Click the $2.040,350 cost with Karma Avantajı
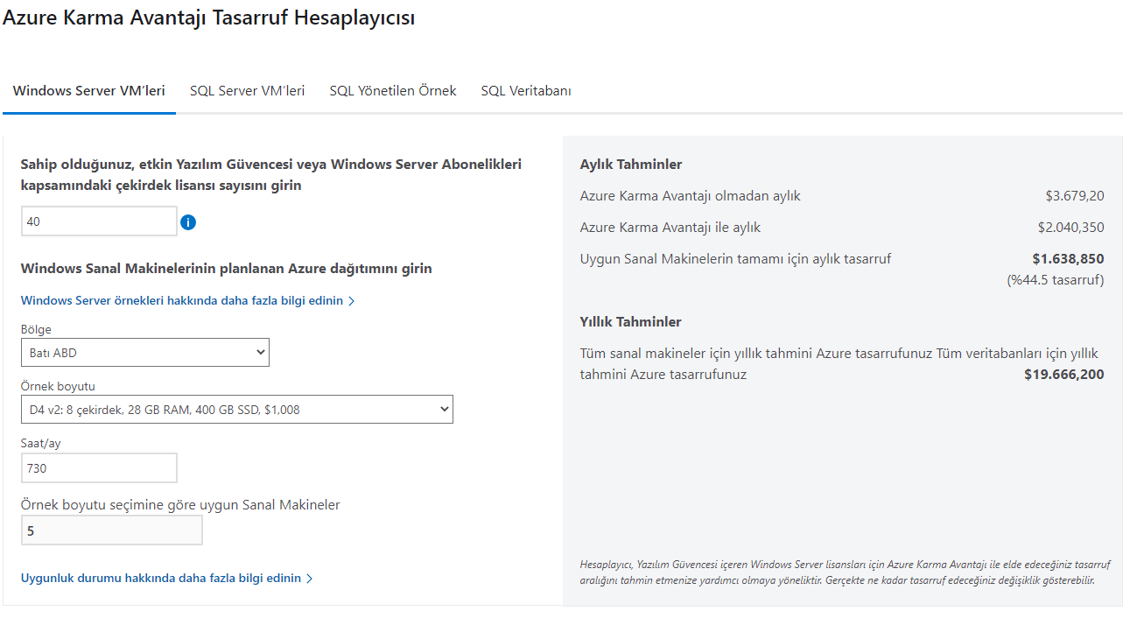 [x=1070, y=228]
